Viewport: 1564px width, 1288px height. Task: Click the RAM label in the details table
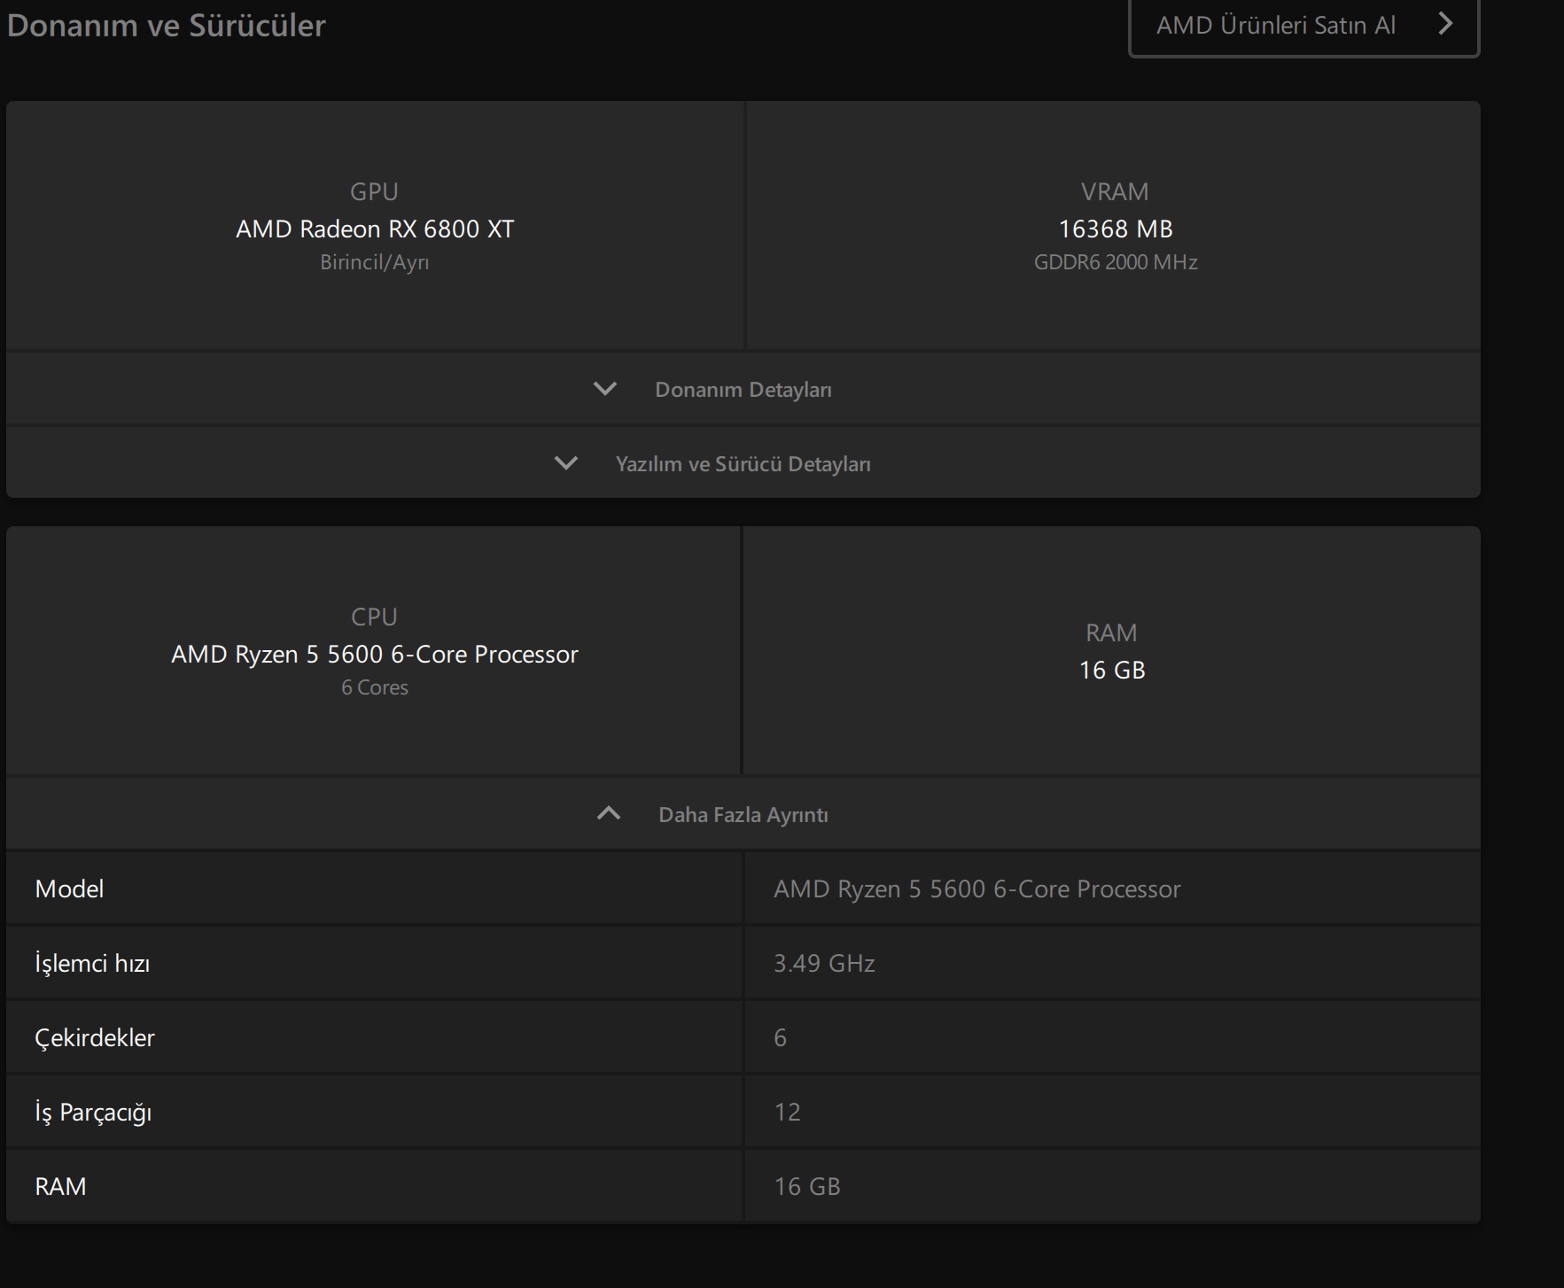click(x=60, y=1186)
